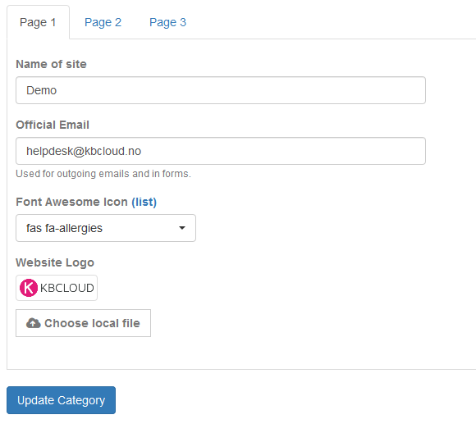Switch to the Page 1 tab
Screen dimensions: 476x433
[38, 22]
